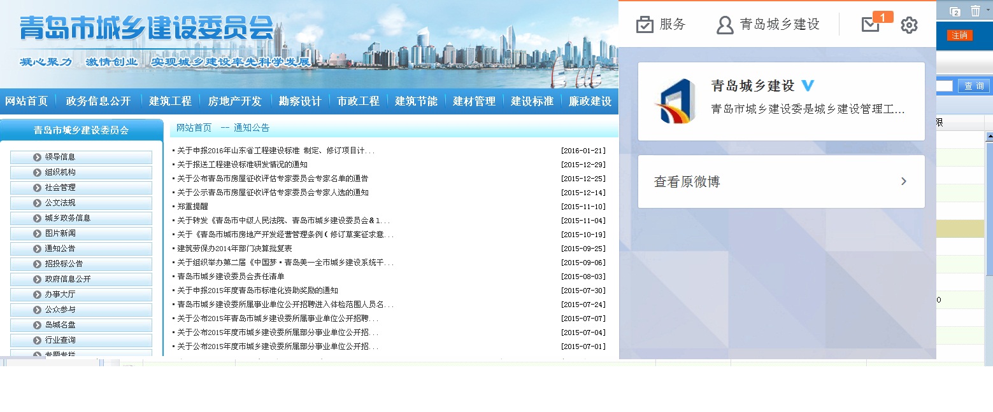Select 招投标公告 in the left sidebar
Image resolution: width=993 pixels, height=412 pixels.
click(x=64, y=264)
